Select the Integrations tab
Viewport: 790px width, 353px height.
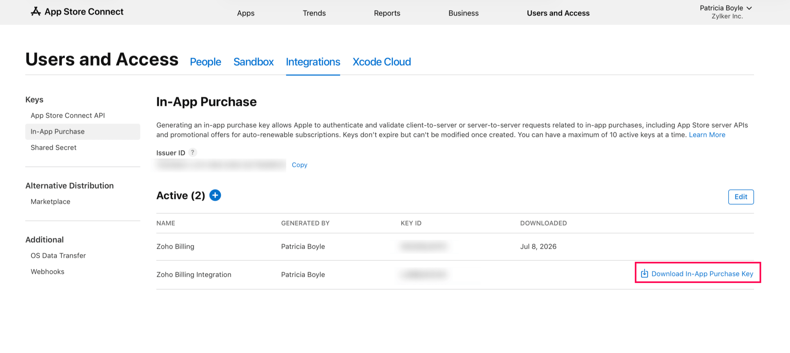click(x=313, y=62)
